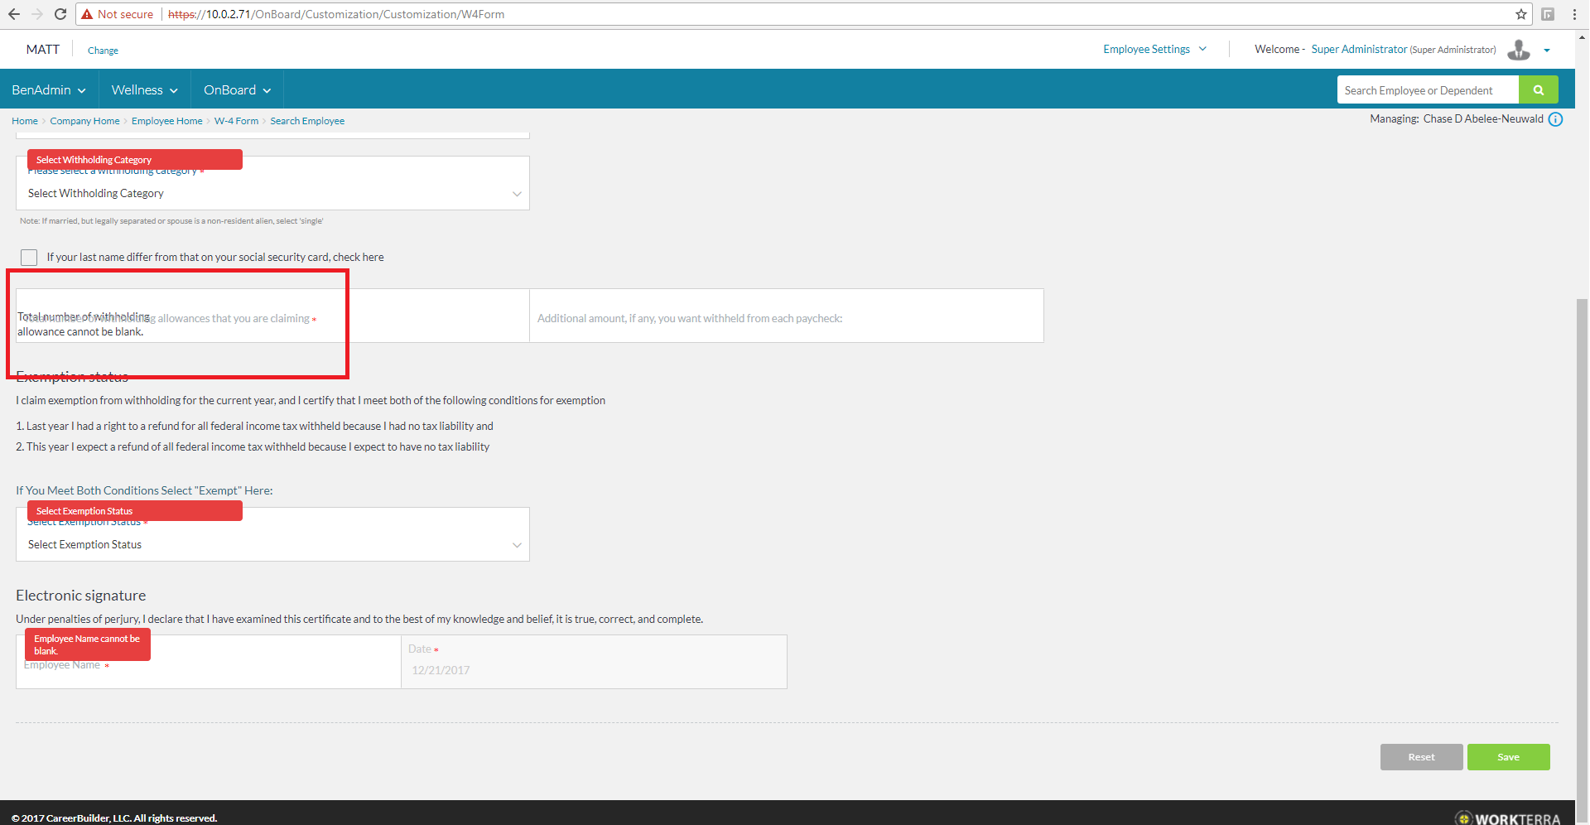Click the Search Employee or Dependent field
The height and width of the screenshot is (825, 1590).
tap(1427, 90)
